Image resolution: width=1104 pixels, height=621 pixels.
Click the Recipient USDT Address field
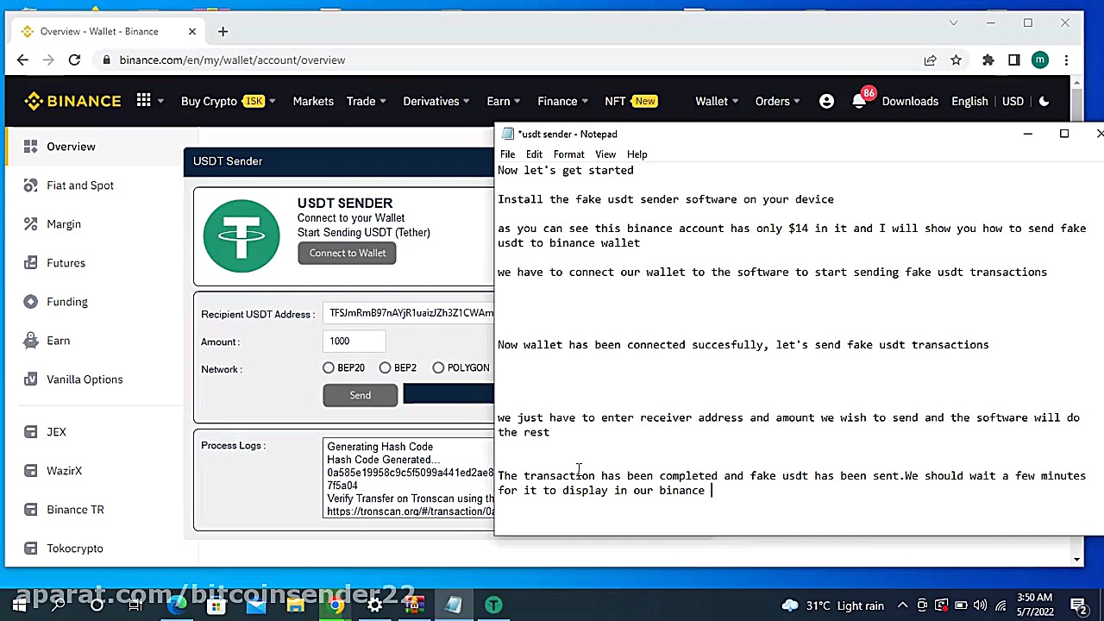[409, 313]
